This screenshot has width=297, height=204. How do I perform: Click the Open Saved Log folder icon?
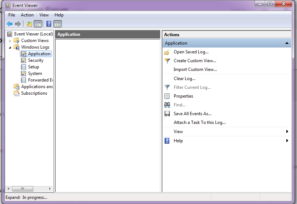[x=167, y=52]
